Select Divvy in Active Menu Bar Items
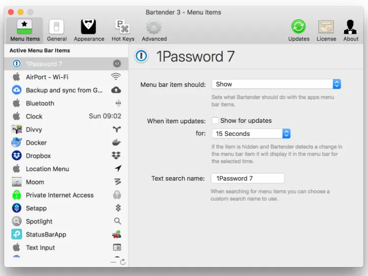 66,130
